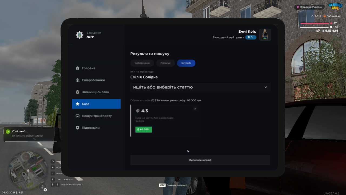Image resolution: width=346 pixels, height=195 pixels.
Task: Remove fine 4.3 with the x
Action: pyautogui.click(x=195, y=109)
